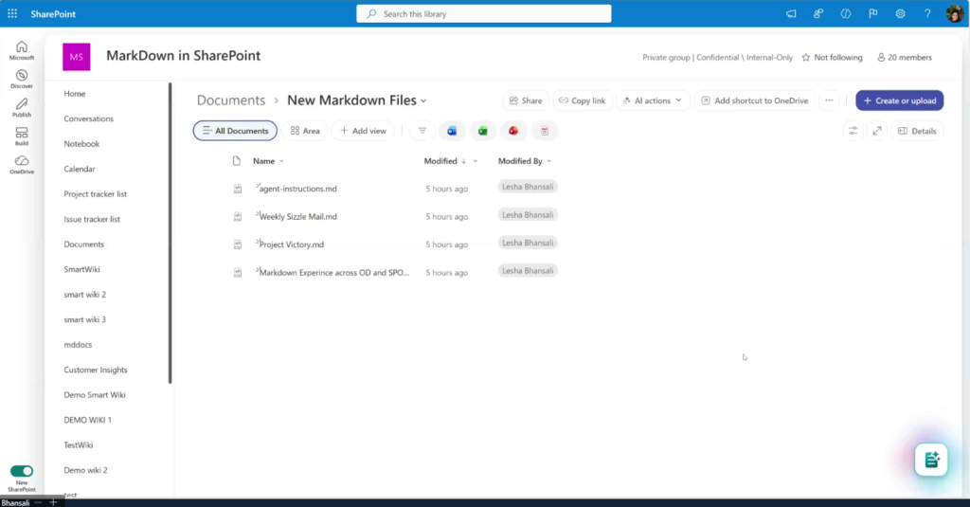Image resolution: width=970 pixels, height=507 pixels.
Task: Click the PDF file type filter icon
Action: tap(544, 131)
